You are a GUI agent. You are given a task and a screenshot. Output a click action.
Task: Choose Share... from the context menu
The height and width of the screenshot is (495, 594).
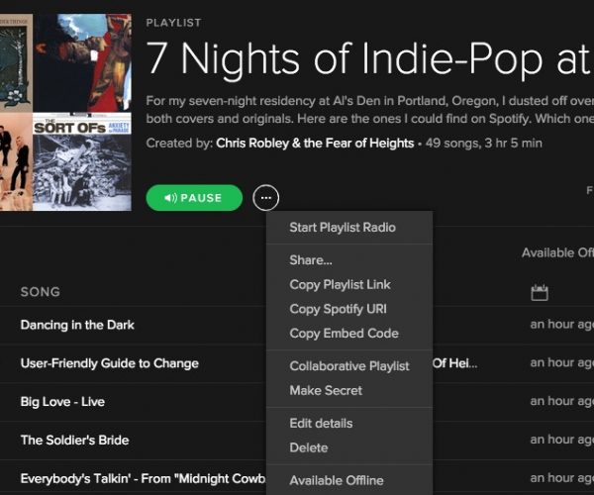[x=311, y=259]
